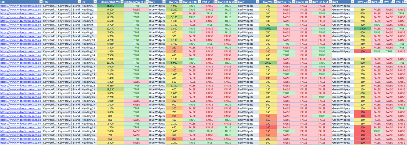Open the KW1 in Title filter dropdown

pos(200,2)
